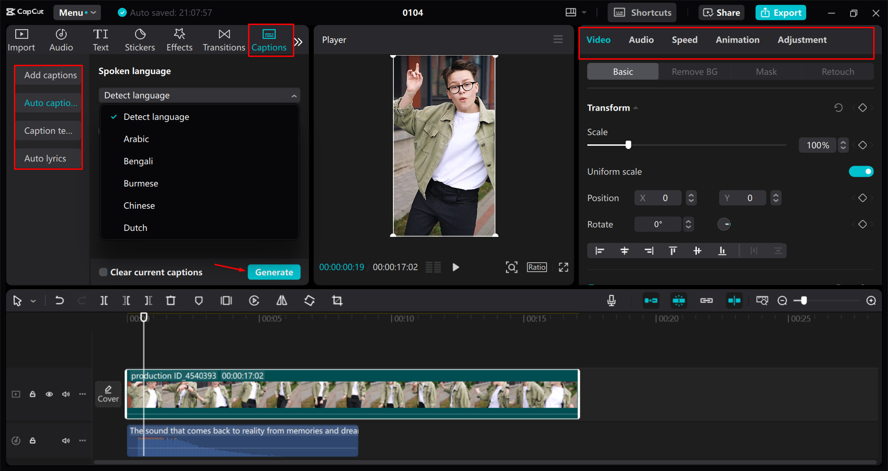Open the Transitions panel
This screenshot has width=888, height=471.
point(224,39)
